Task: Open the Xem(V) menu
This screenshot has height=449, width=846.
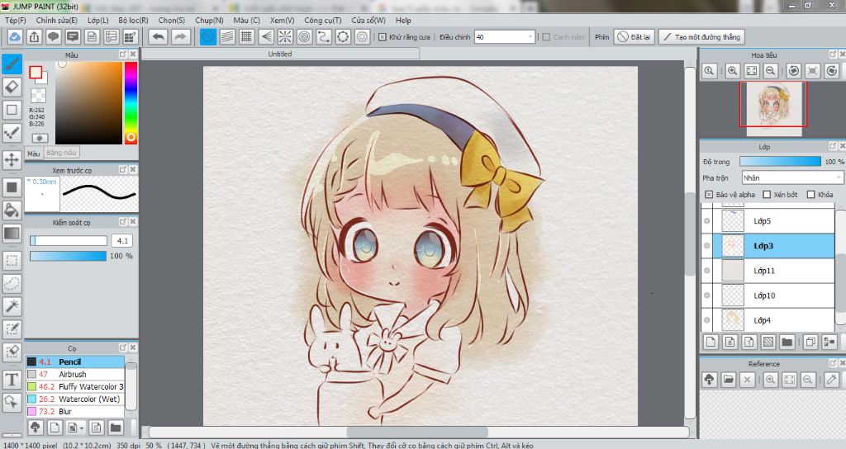Action: 282,21
